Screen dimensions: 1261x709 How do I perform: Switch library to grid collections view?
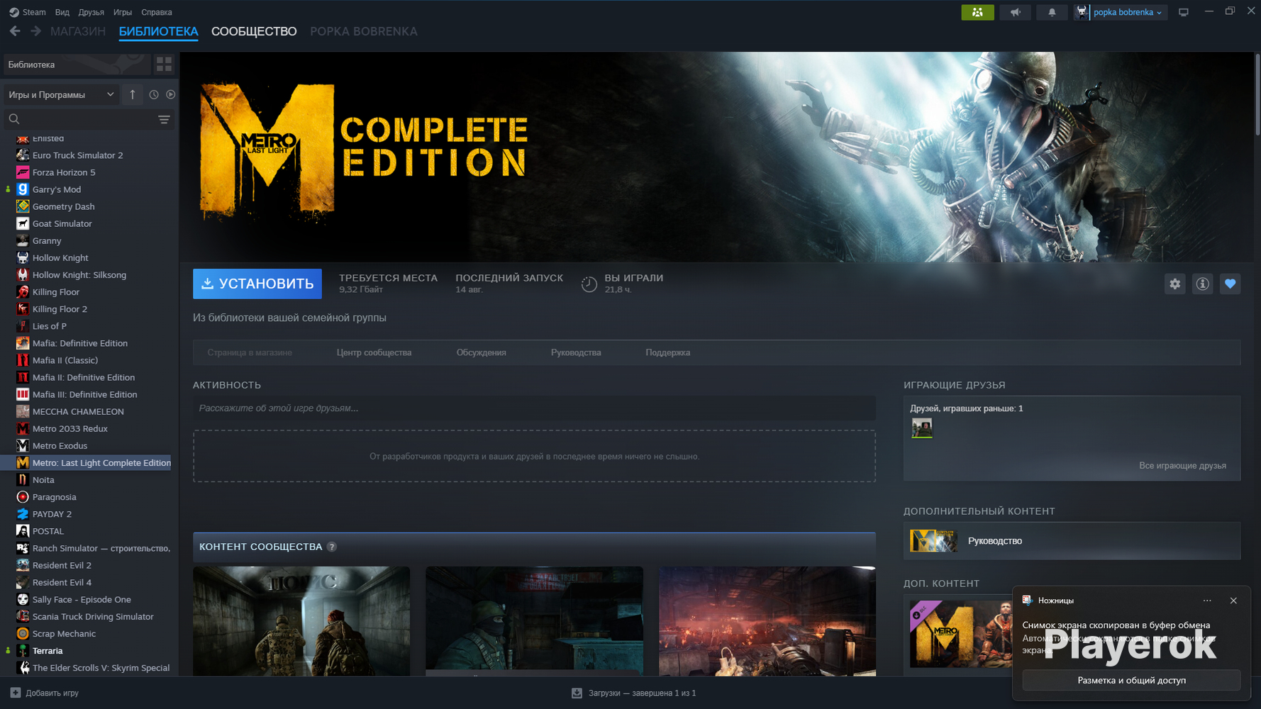coord(164,65)
